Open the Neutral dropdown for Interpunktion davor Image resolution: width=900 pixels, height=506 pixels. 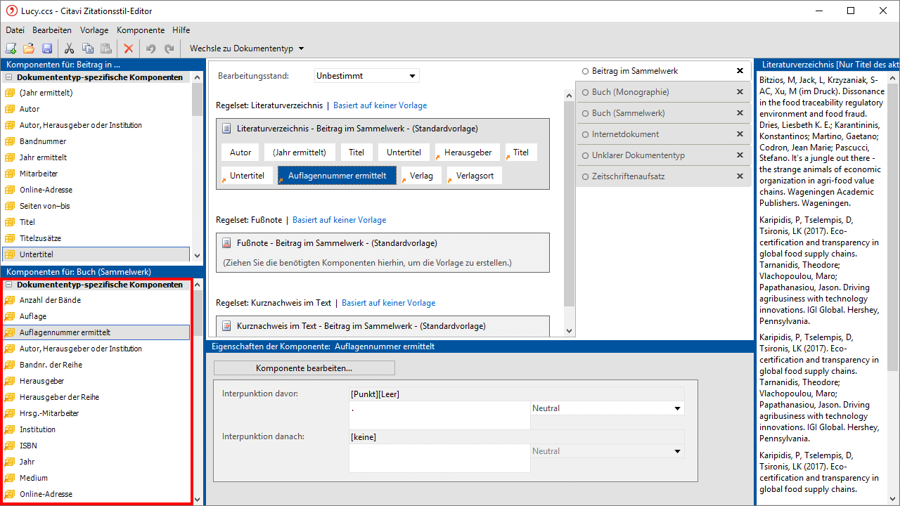607,408
